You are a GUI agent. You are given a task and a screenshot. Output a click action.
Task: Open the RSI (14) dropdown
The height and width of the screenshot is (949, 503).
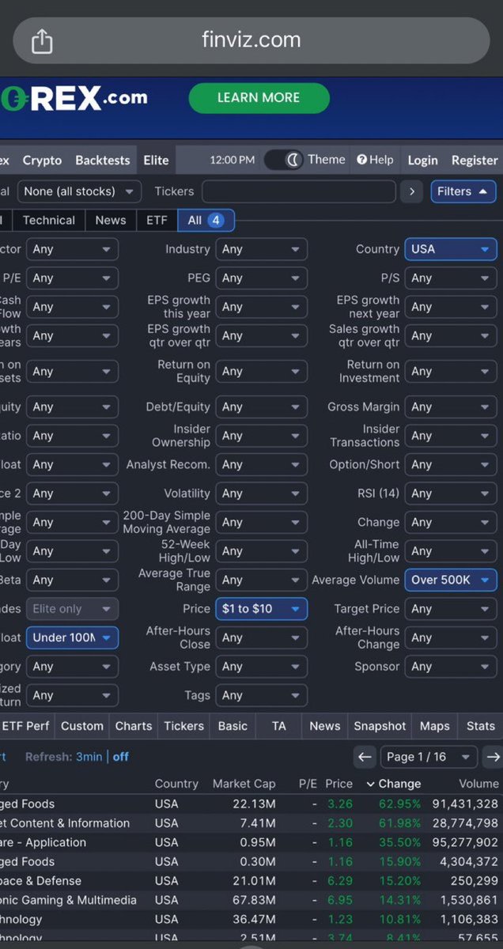point(451,493)
